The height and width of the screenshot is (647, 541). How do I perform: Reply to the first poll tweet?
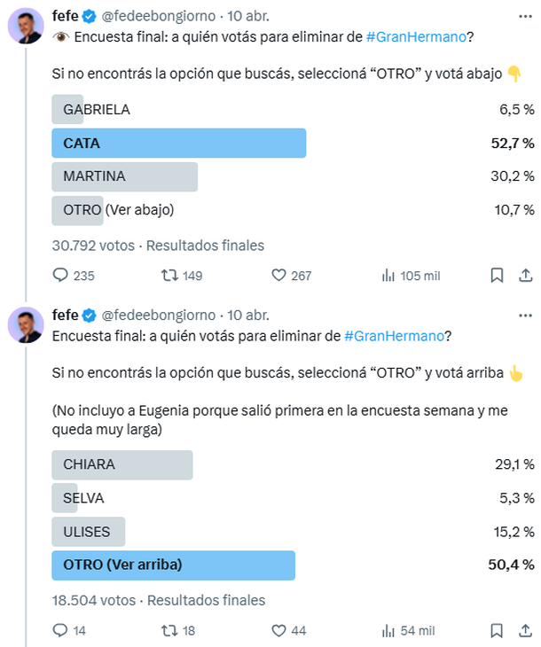(x=61, y=276)
